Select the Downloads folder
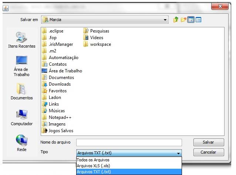The image size is (236, 175). 56,84
